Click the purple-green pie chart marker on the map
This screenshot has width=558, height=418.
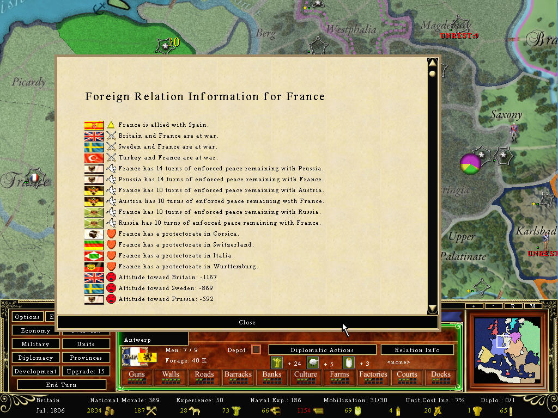[x=470, y=164]
